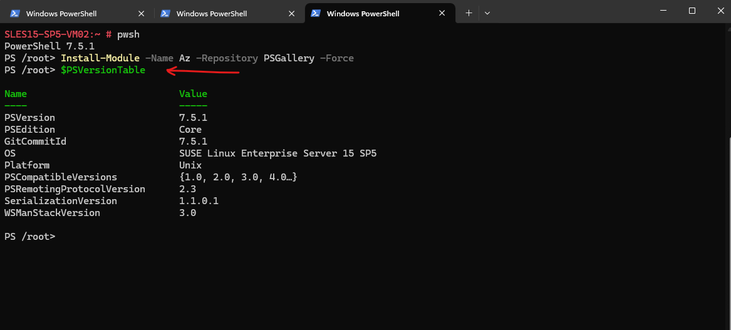Close the terminal window
Screen dimensions: 731x330
click(x=720, y=11)
